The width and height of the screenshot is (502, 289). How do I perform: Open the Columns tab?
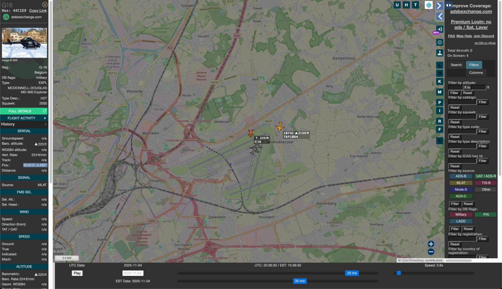click(x=476, y=73)
